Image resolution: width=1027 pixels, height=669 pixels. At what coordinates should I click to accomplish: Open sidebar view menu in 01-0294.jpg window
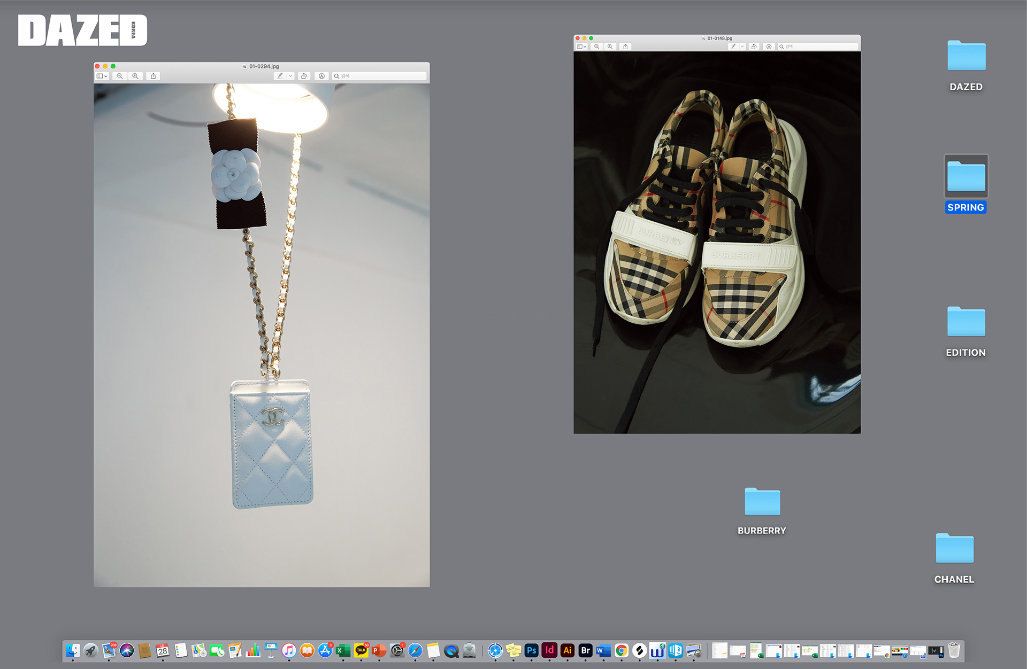click(102, 76)
